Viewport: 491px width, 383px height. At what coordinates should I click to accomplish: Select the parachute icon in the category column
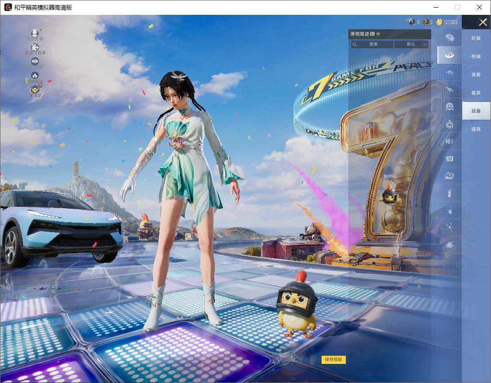[x=449, y=37]
